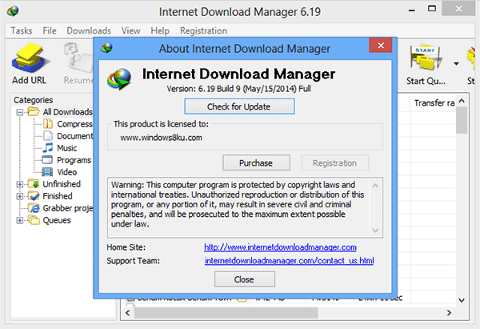Open the internetdownloadmanager.com home site link
The image size is (480, 329).
click(280, 247)
